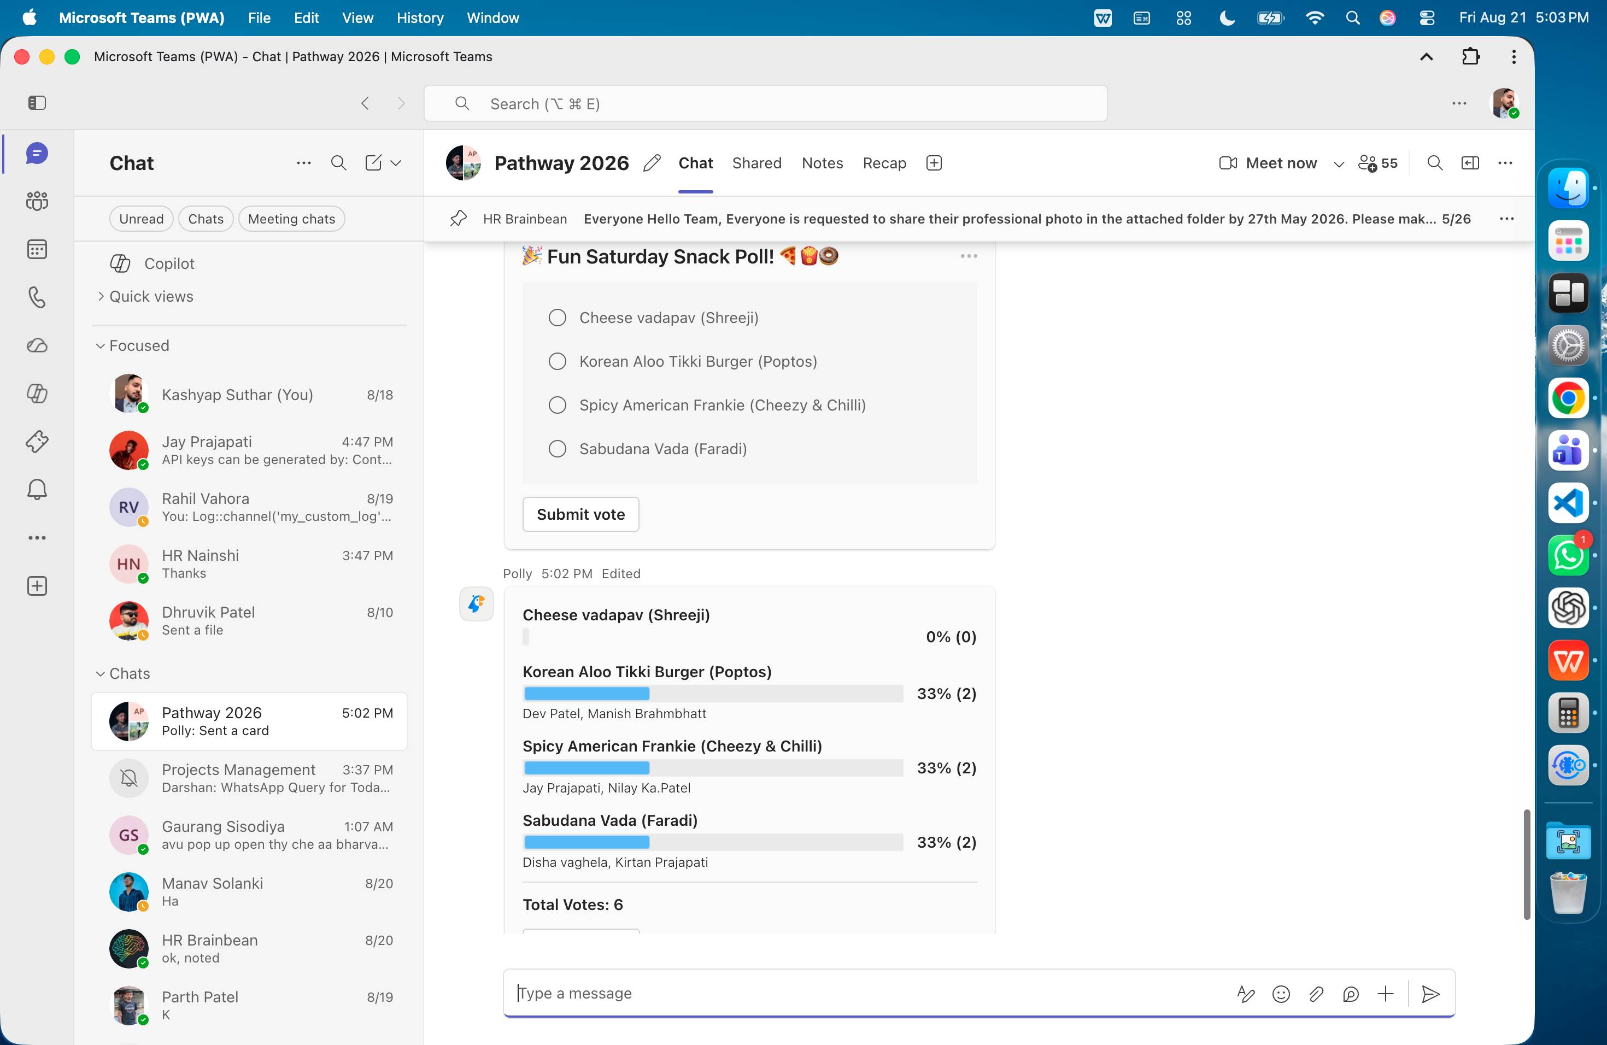The image size is (1607, 1045).
Task: Filter chats with the Unread pill
Action: tap(141, 219)
